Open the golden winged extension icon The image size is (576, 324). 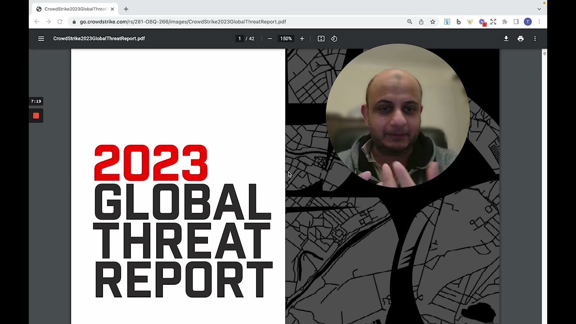tap(470, 22)
